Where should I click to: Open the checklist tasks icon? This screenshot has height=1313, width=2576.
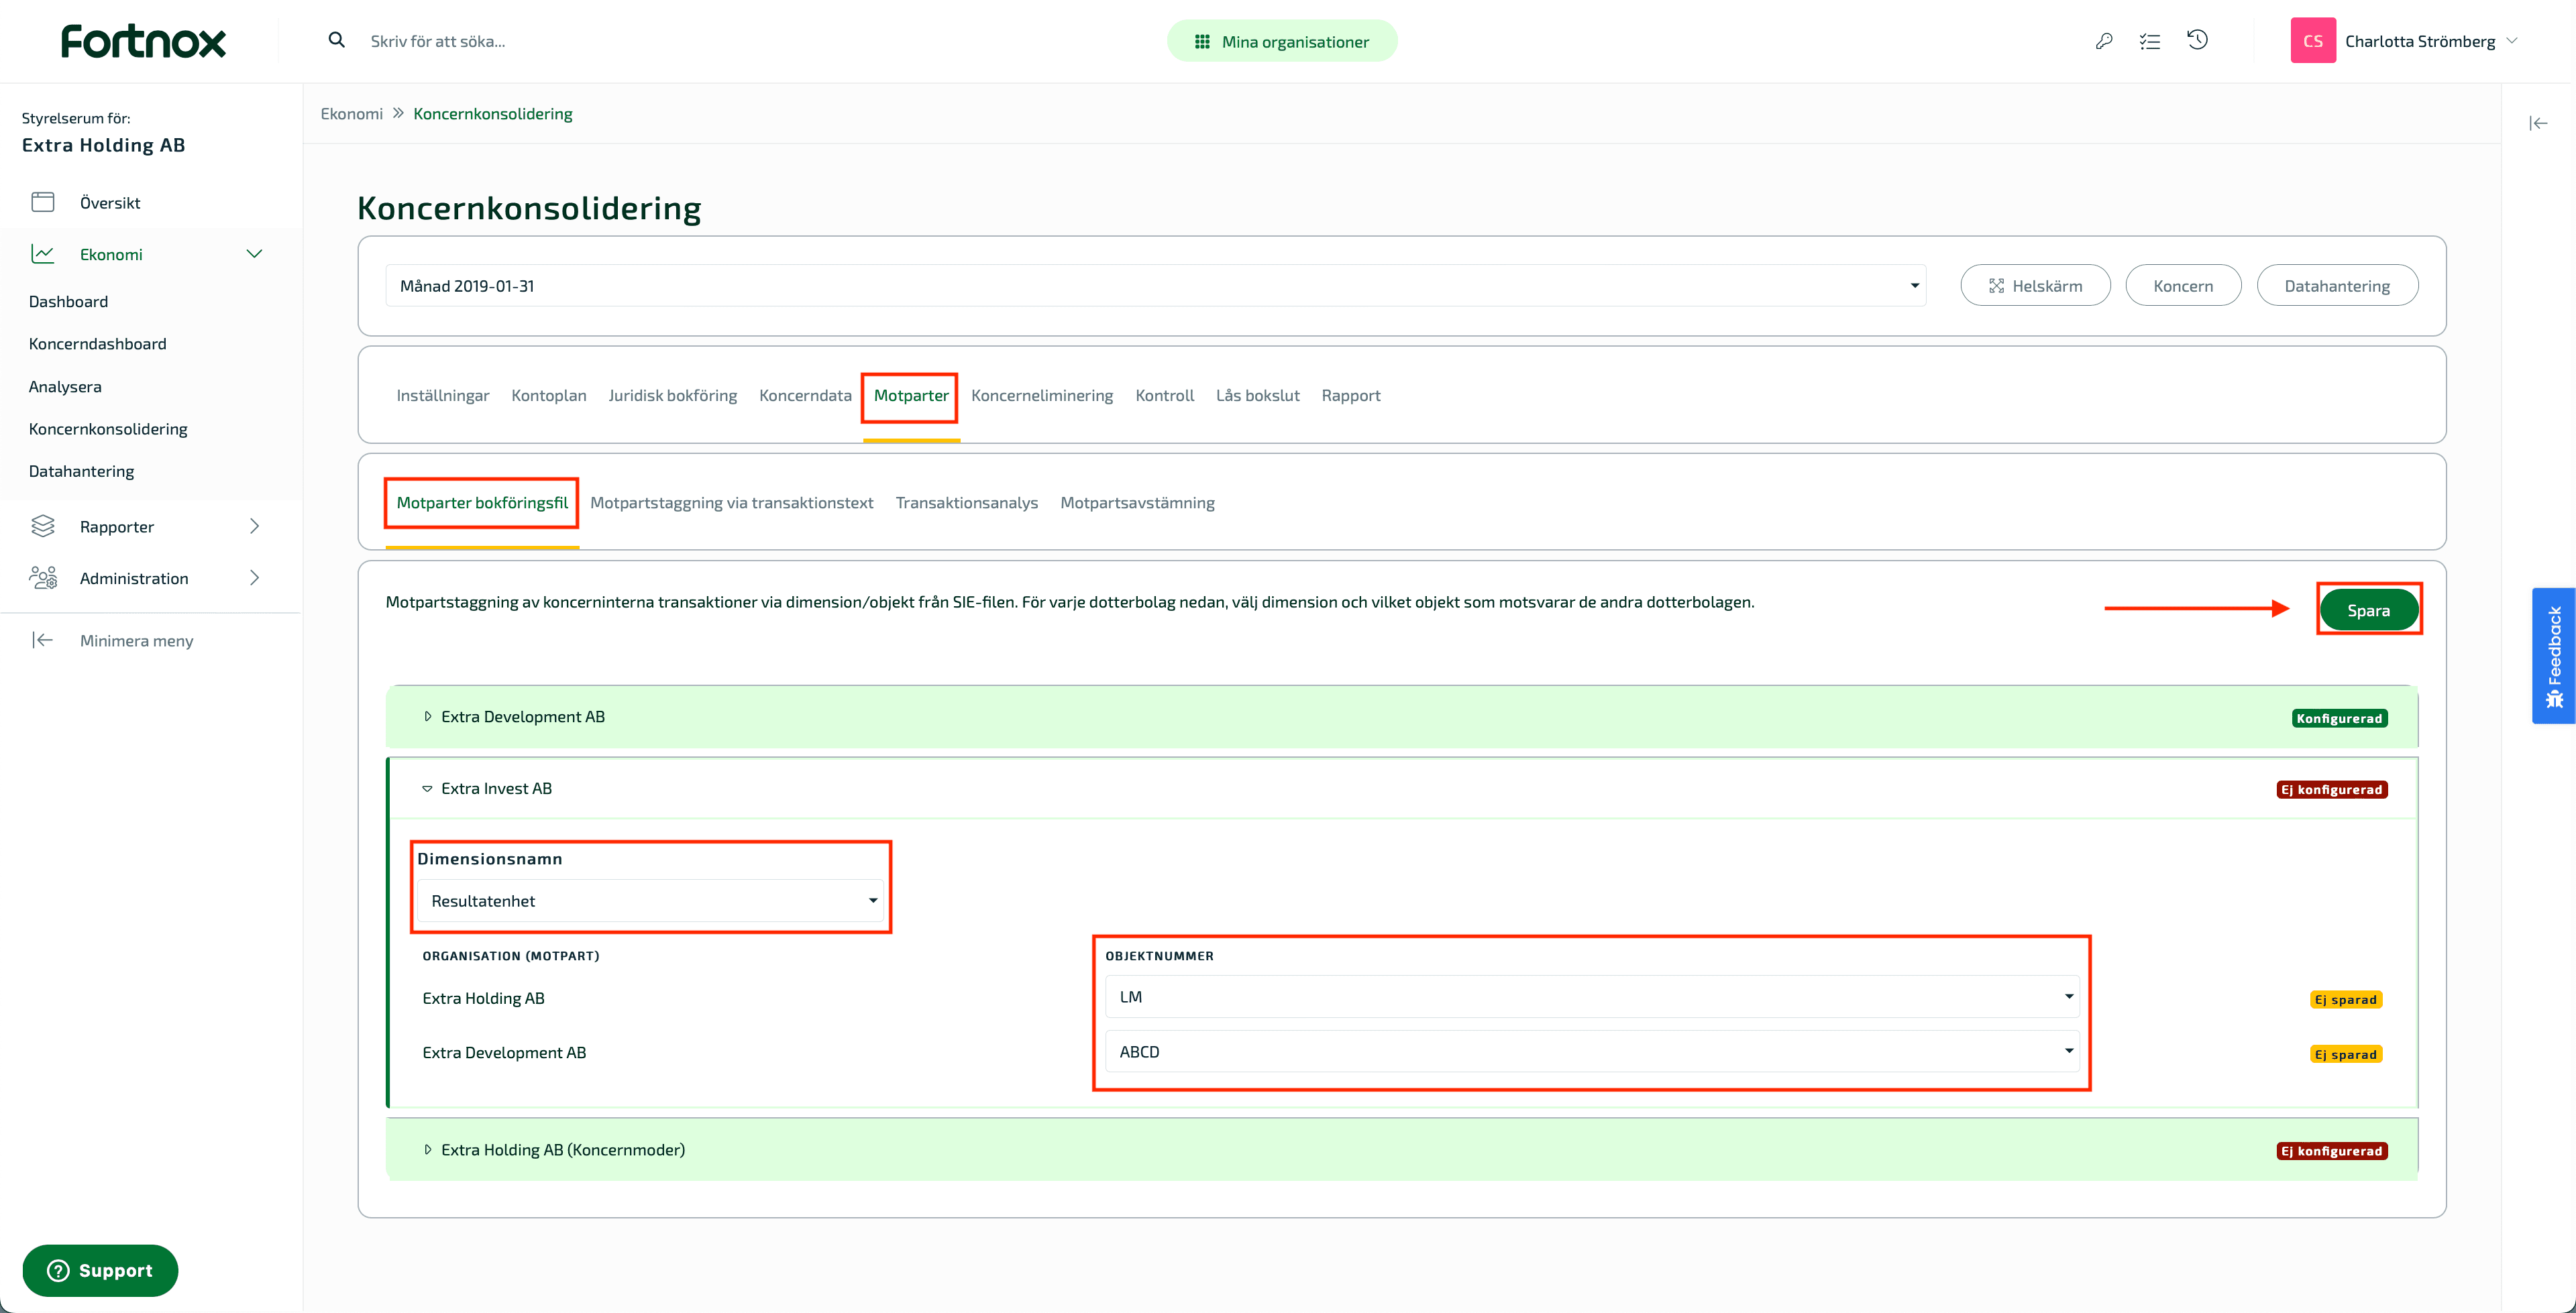pos(2150,41)
